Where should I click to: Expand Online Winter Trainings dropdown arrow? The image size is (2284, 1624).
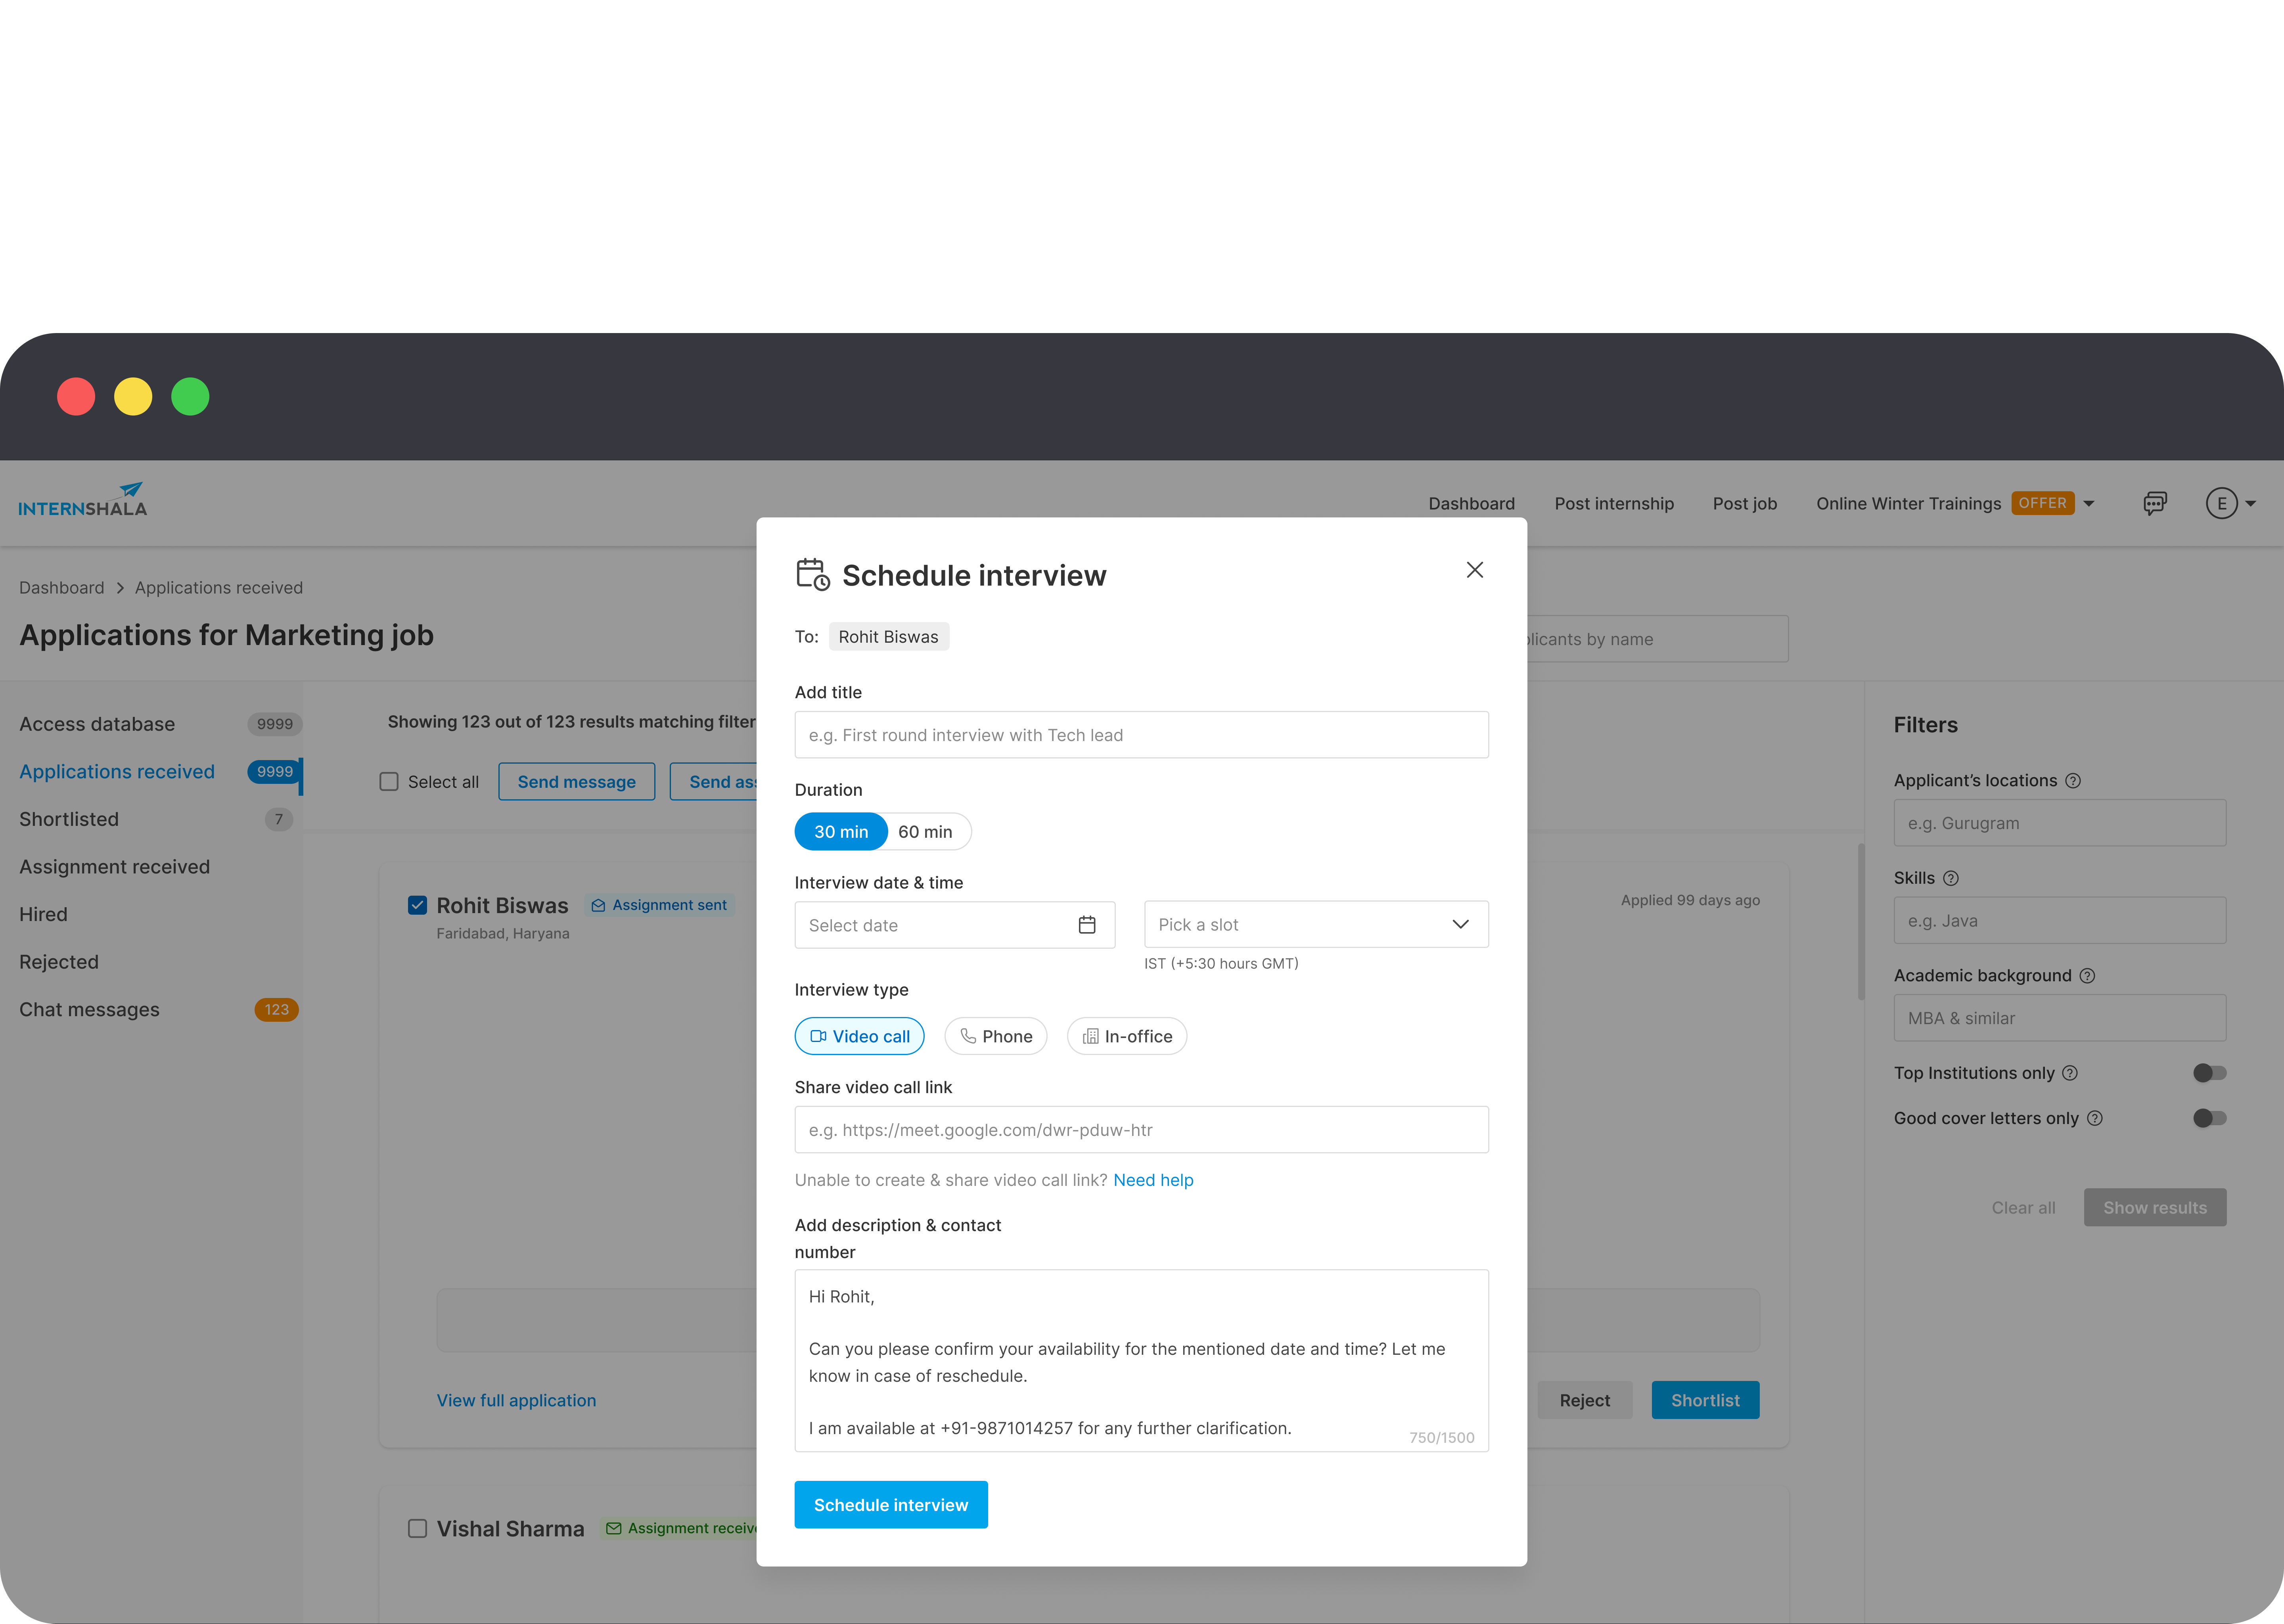pyautogui.click(x=2089, y=504)
